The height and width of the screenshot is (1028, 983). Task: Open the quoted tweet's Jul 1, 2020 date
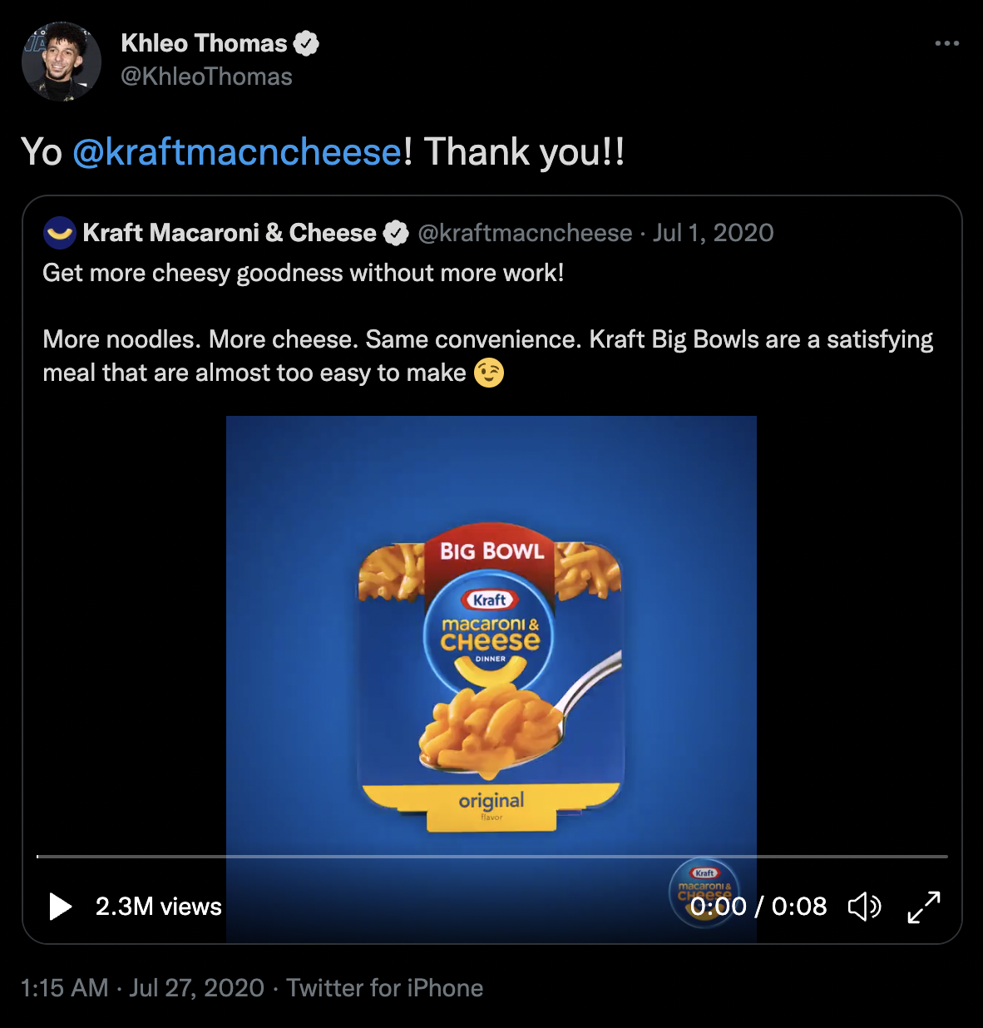(x=714, y=233)
